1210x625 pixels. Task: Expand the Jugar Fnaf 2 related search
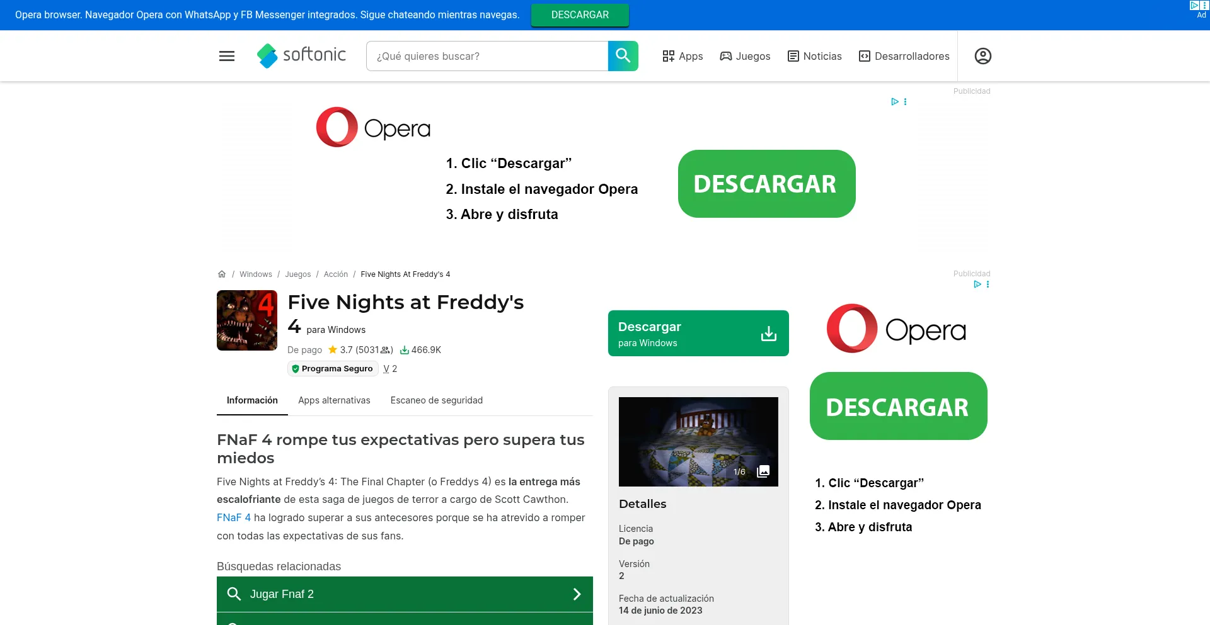(x=405, y=594)
